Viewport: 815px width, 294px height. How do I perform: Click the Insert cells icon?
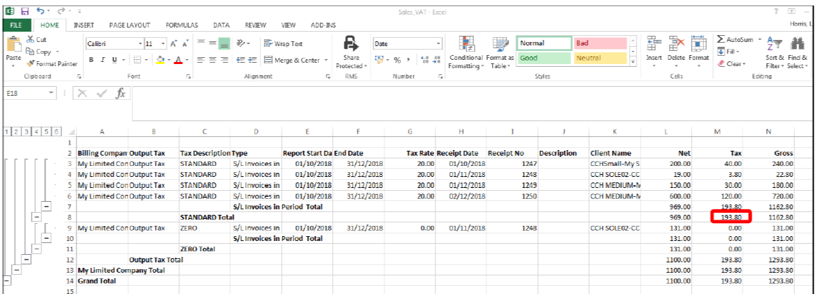[x=653, y=45]
